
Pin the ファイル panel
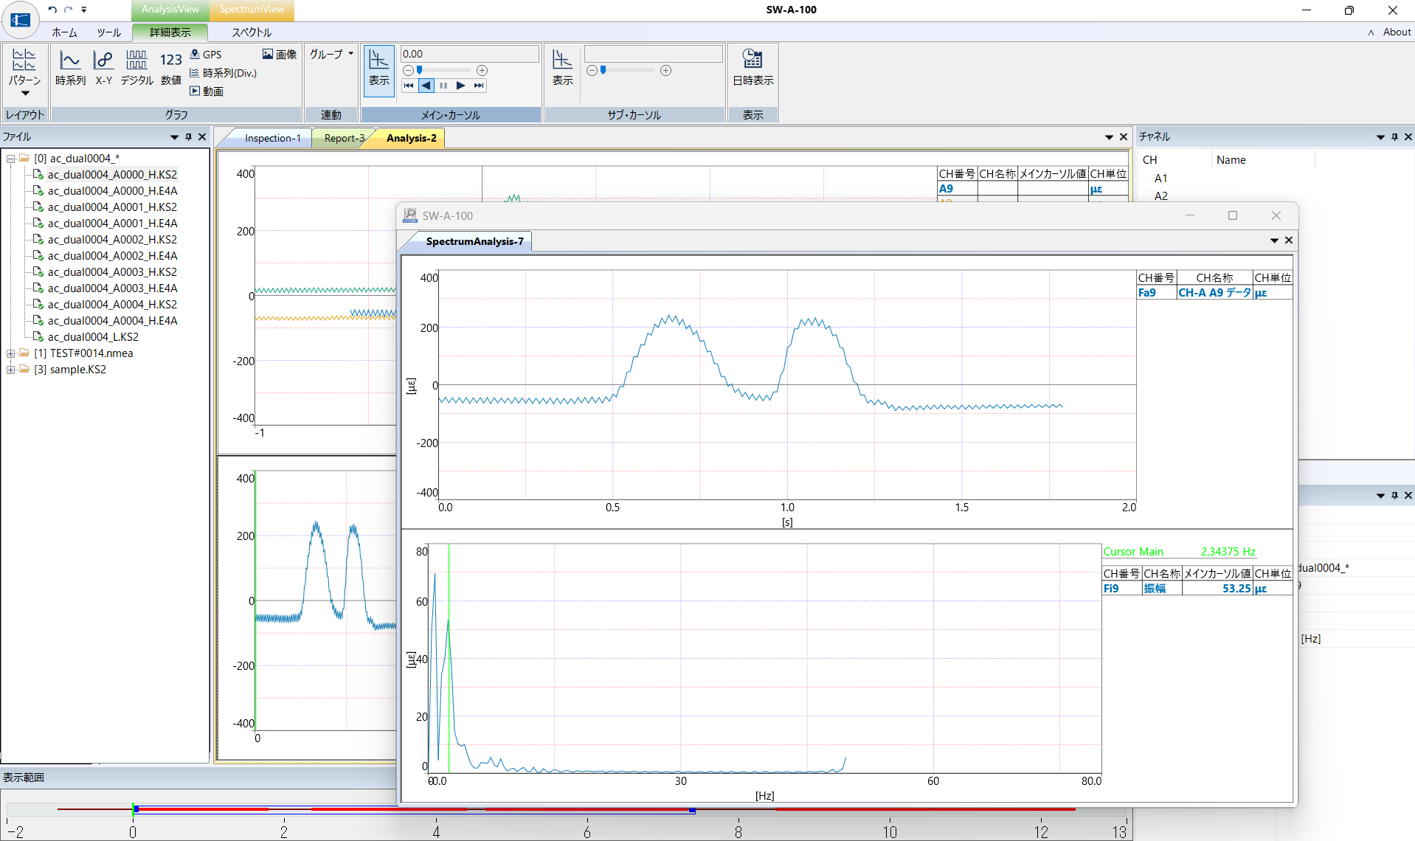(188, 137)
